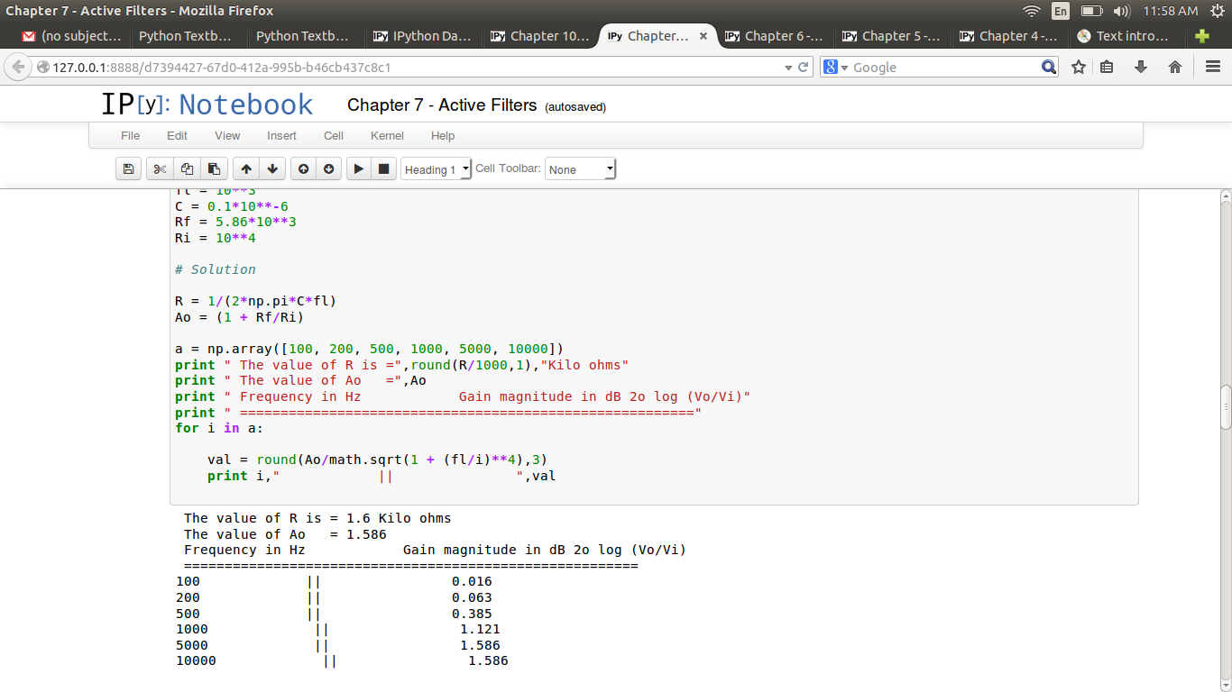Image resolution: width=1232 pixels, height=692 pixels.
Task: Move the selected cell down
Action: 272,169
